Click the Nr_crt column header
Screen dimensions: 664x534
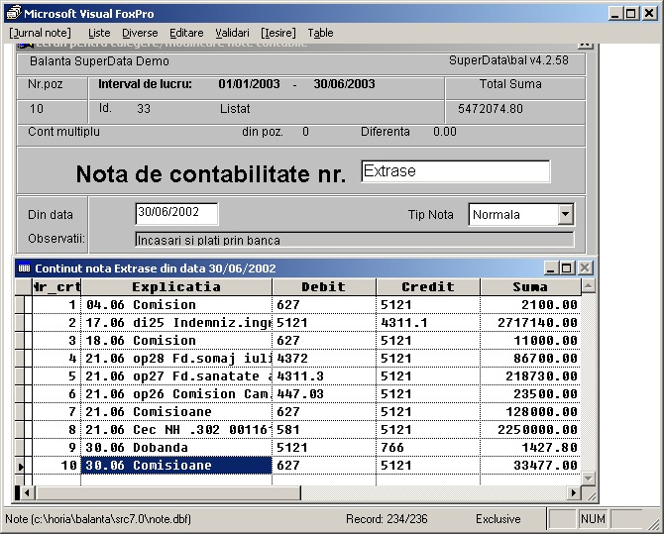56,286
